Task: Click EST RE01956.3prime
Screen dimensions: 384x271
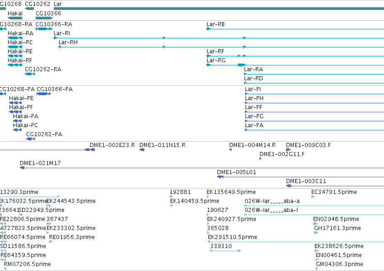Action: click(x=72, y=237)
